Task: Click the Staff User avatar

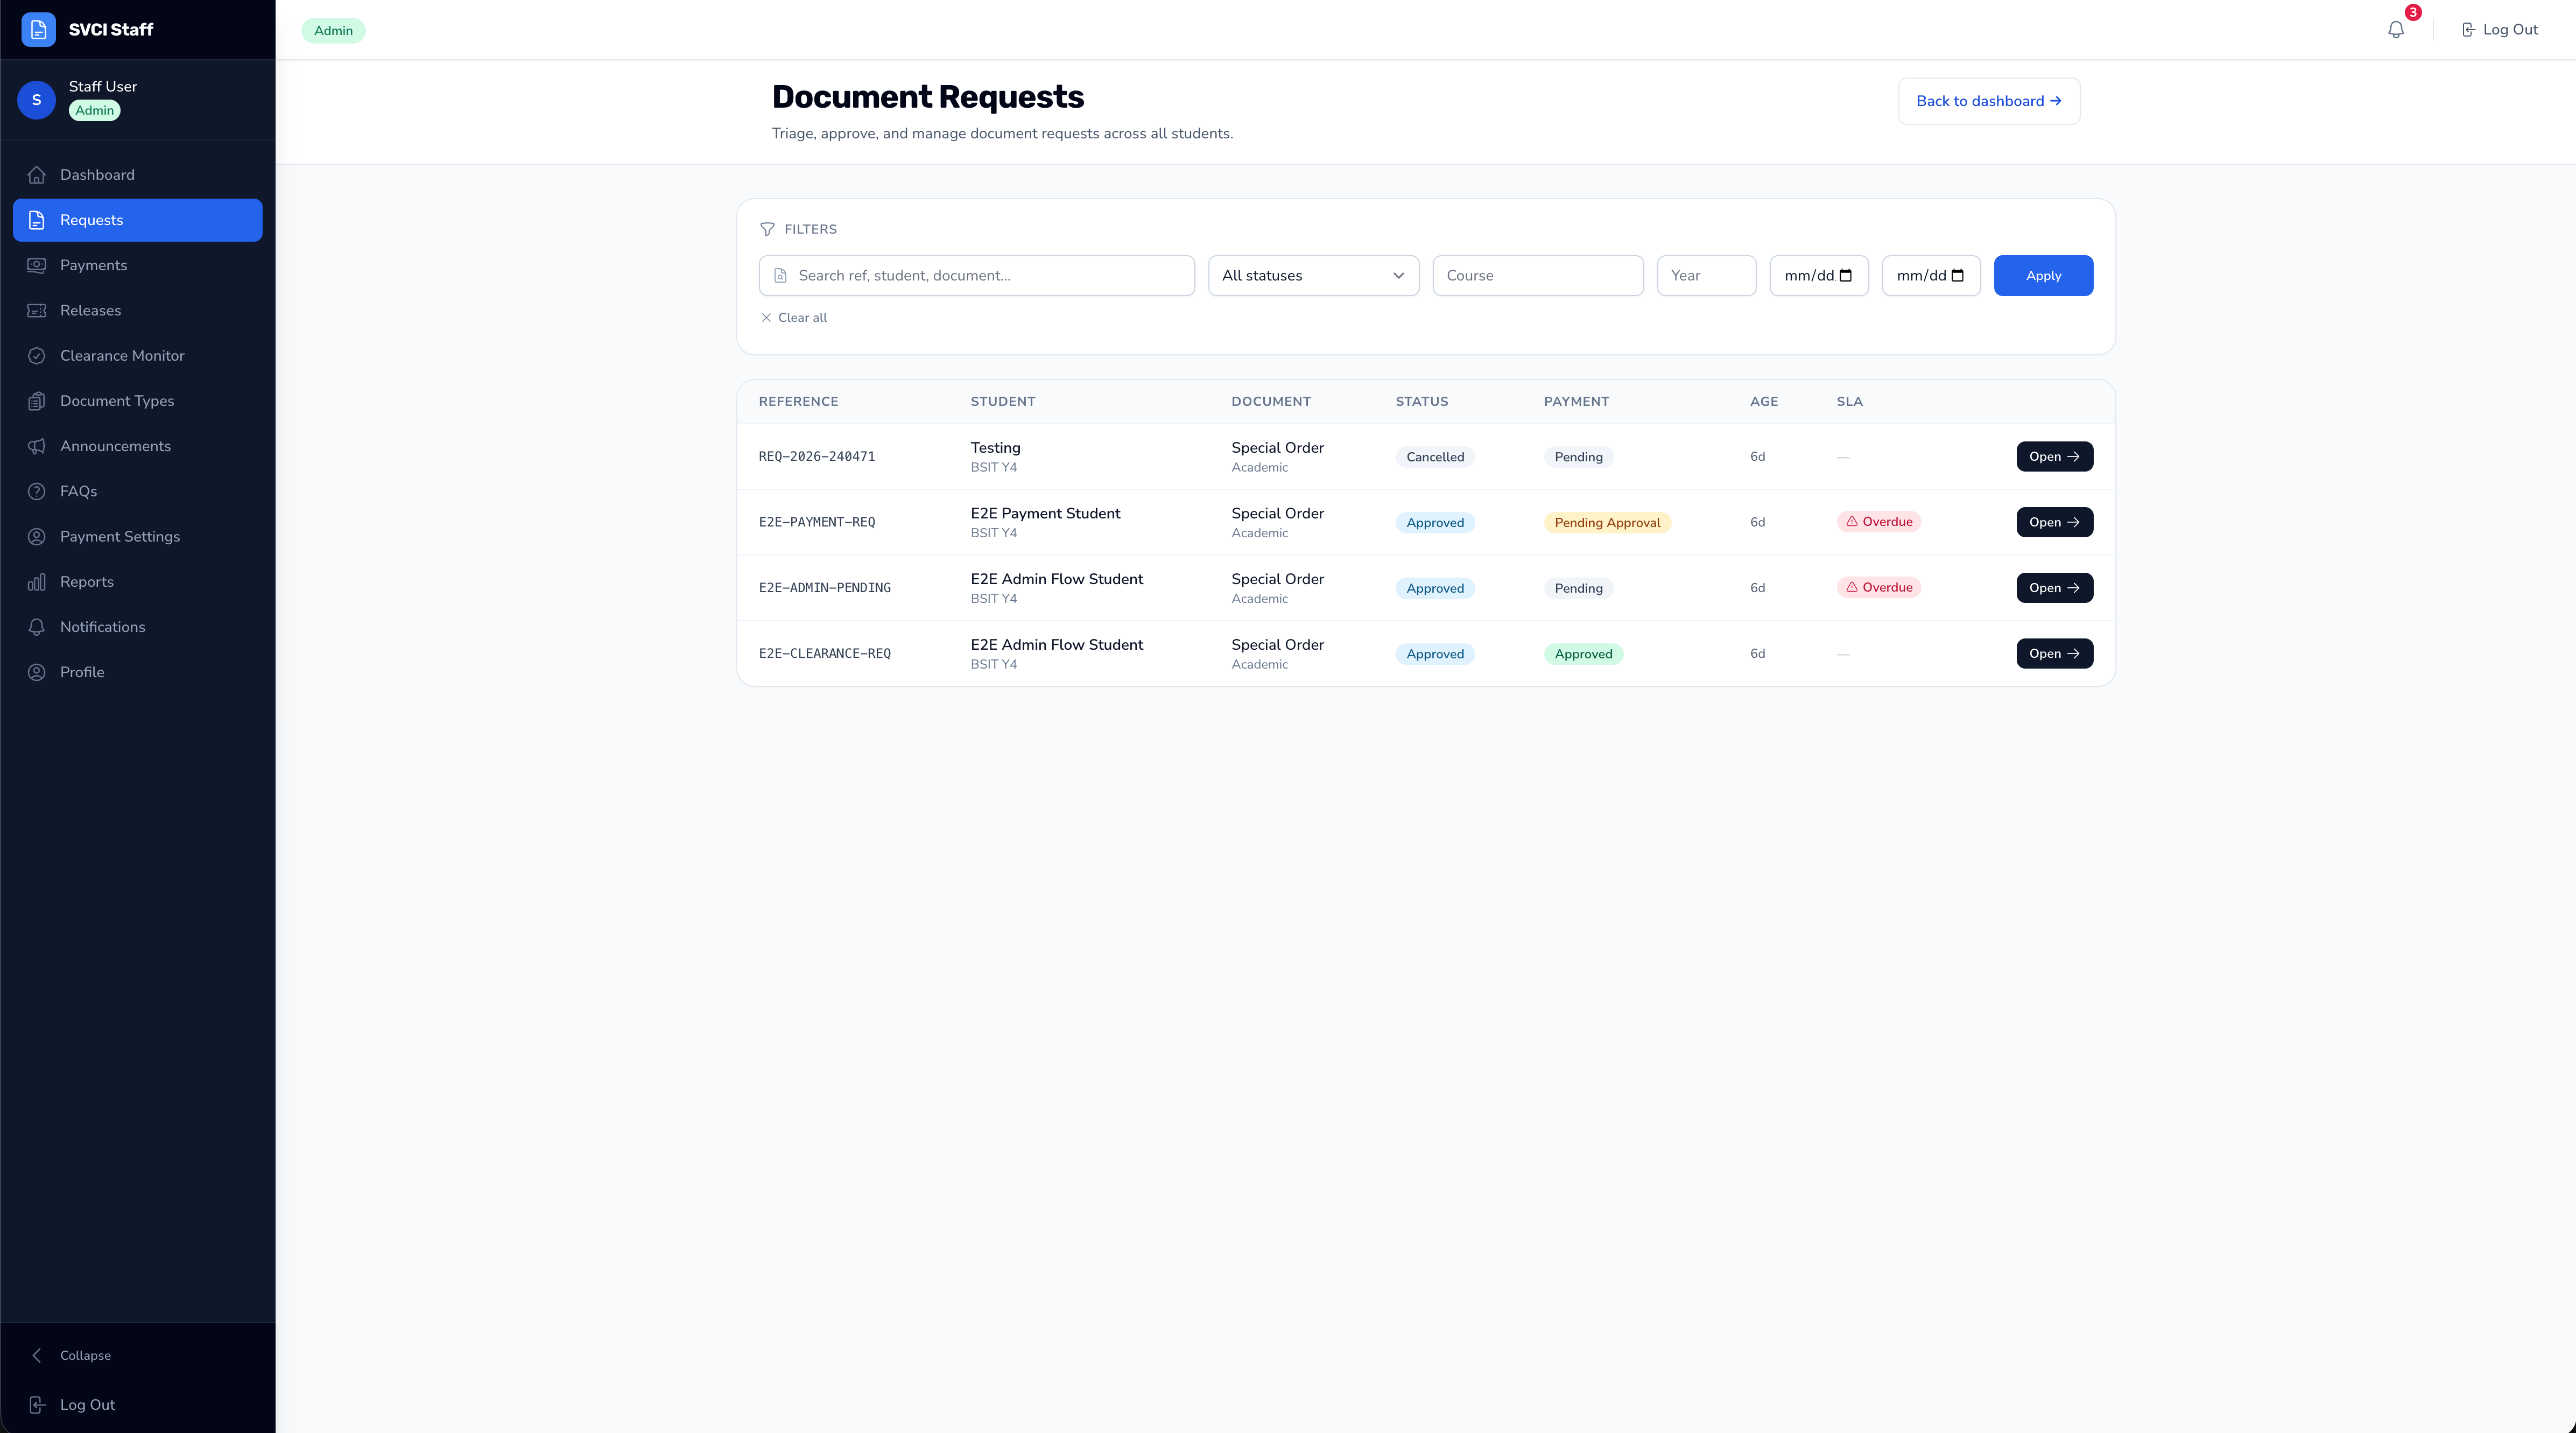Action: pyautogui.click(x=37, y=99)
